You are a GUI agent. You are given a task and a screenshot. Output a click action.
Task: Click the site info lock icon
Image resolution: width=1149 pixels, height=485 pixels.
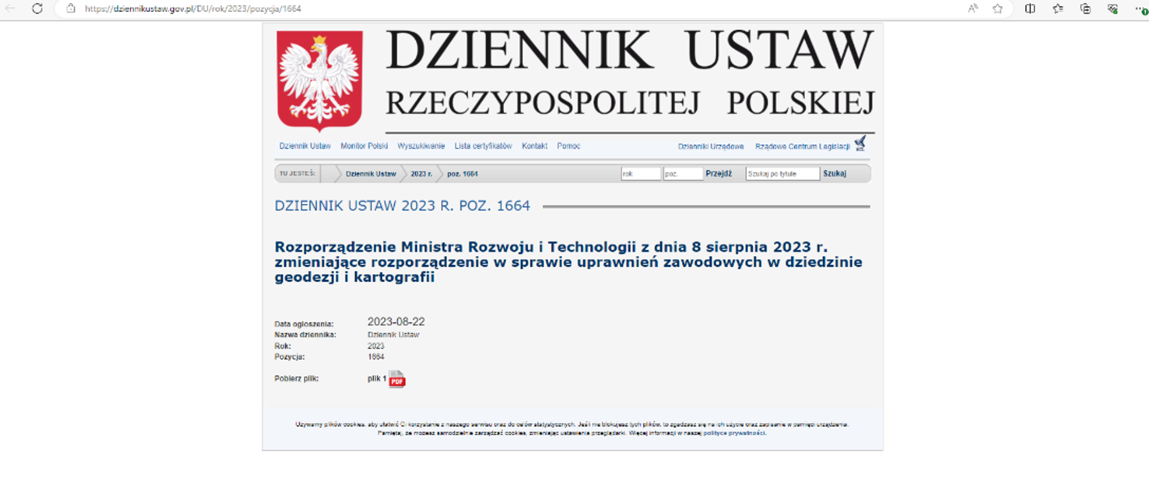[71, 9]
